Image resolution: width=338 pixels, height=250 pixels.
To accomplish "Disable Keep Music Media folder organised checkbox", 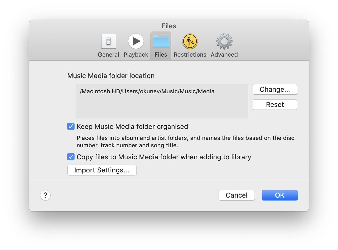I will pos(71,127).
